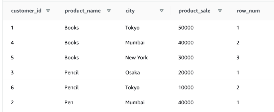
Task: Select the Pen product cell
Action: (69, 102)
